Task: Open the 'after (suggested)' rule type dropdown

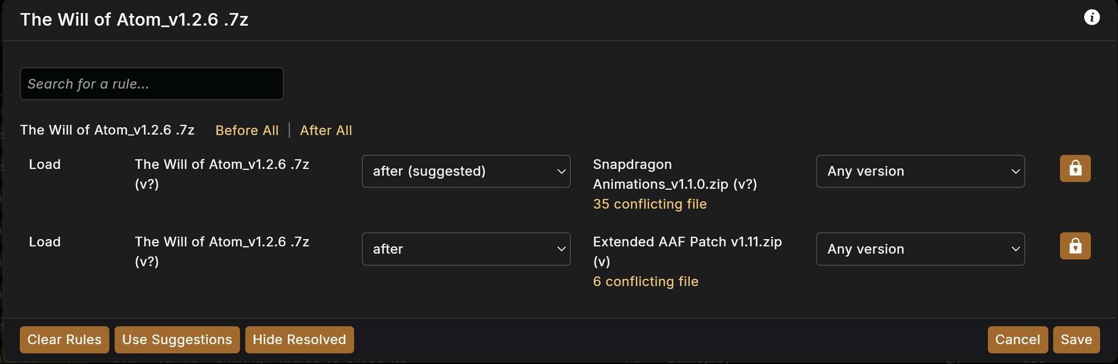Action: [x=466, y=171]
